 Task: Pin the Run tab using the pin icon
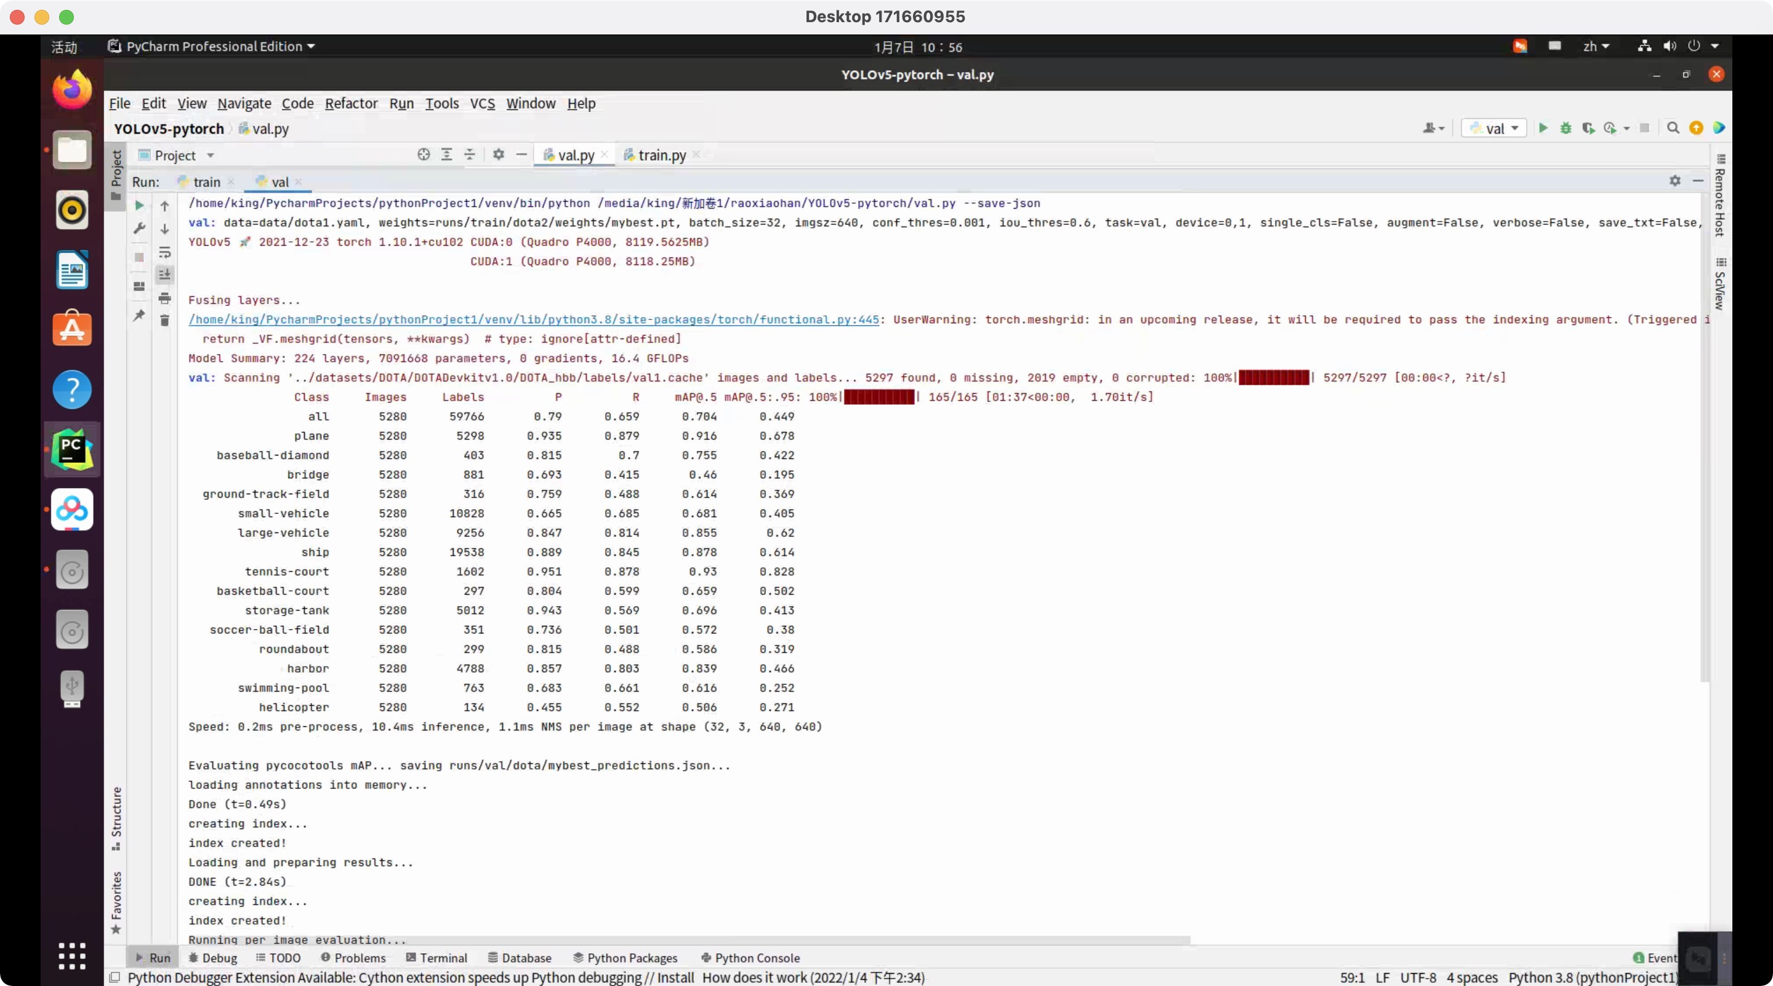point(139,315)
